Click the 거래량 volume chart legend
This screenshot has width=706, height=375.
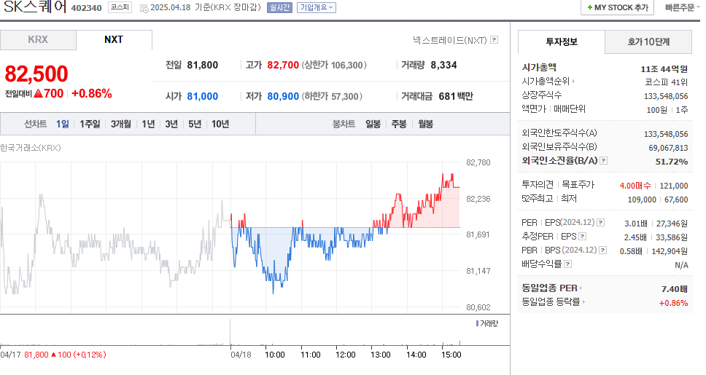pyautogui.click(x=486, y=323)
